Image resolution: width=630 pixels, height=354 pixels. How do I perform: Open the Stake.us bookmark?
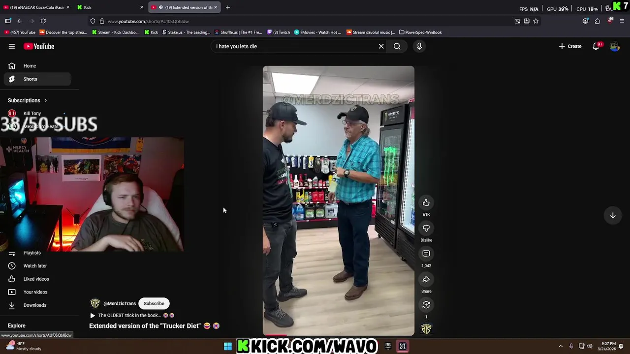coord(186,32)
